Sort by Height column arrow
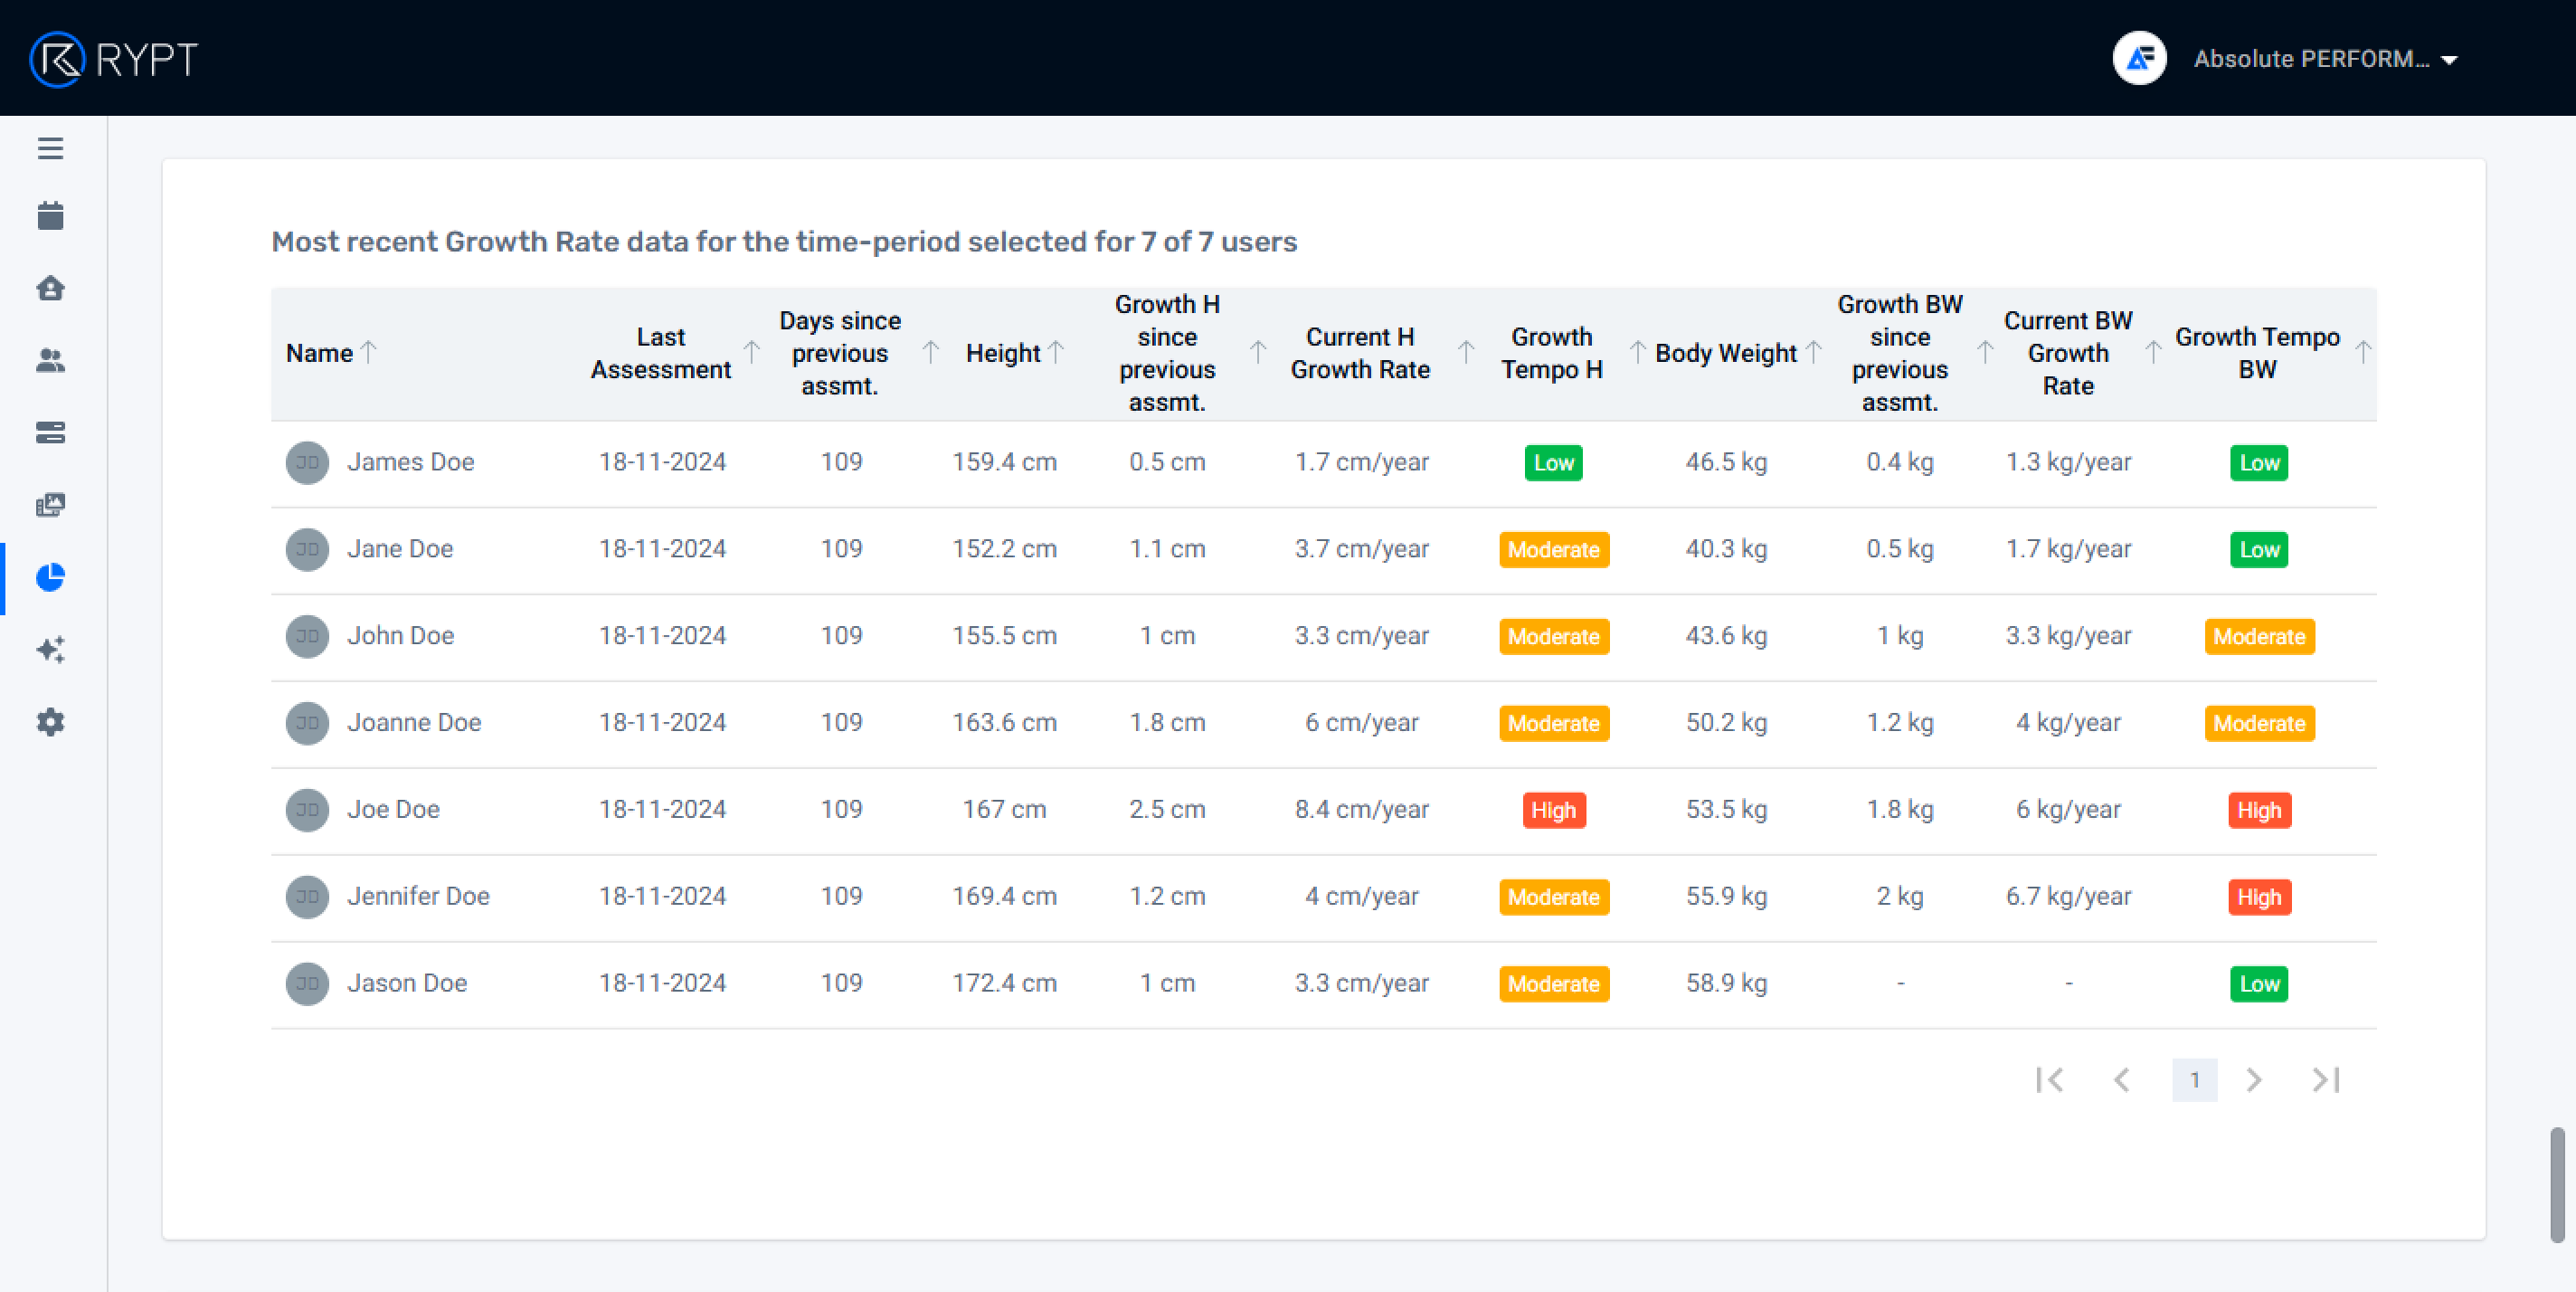 (1056, 352)
